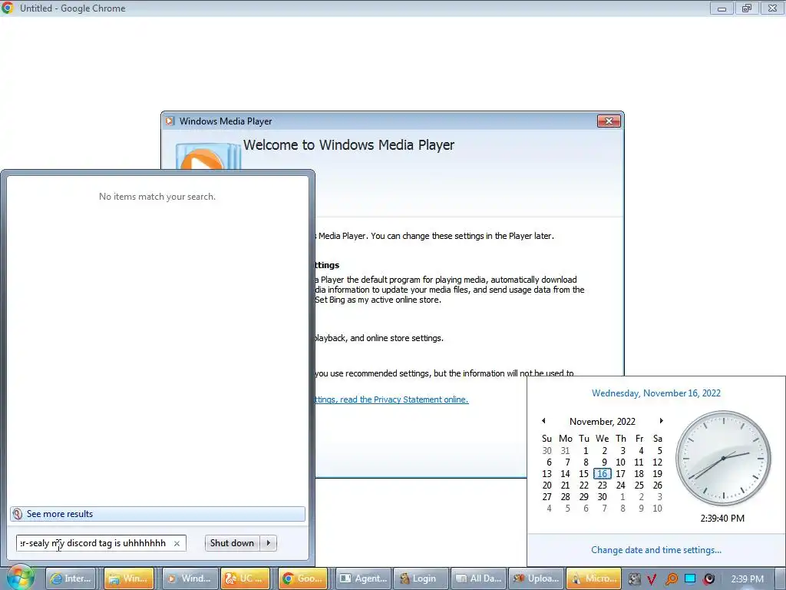Clear the Start menu search box
This screenshot has height=590, width=786.
(x=177, y=543)
